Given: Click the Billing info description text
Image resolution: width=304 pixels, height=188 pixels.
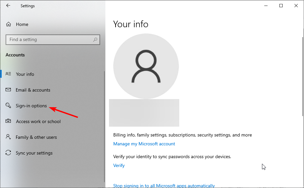Looking at the screenshot, I should [x=183, y=135].
